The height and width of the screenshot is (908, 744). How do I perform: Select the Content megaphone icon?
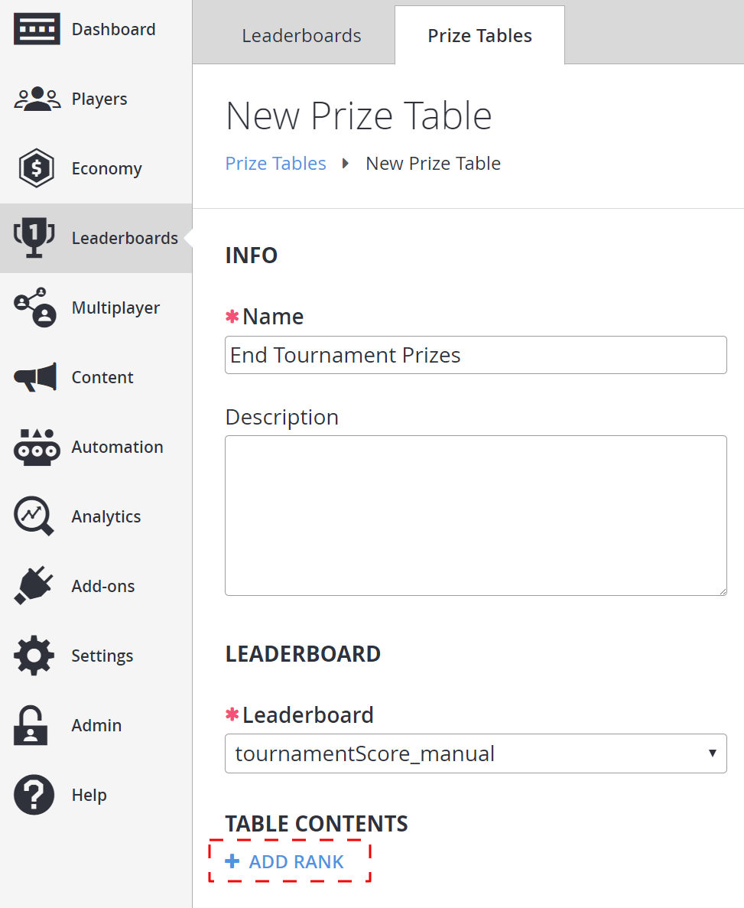coord(35,377)
